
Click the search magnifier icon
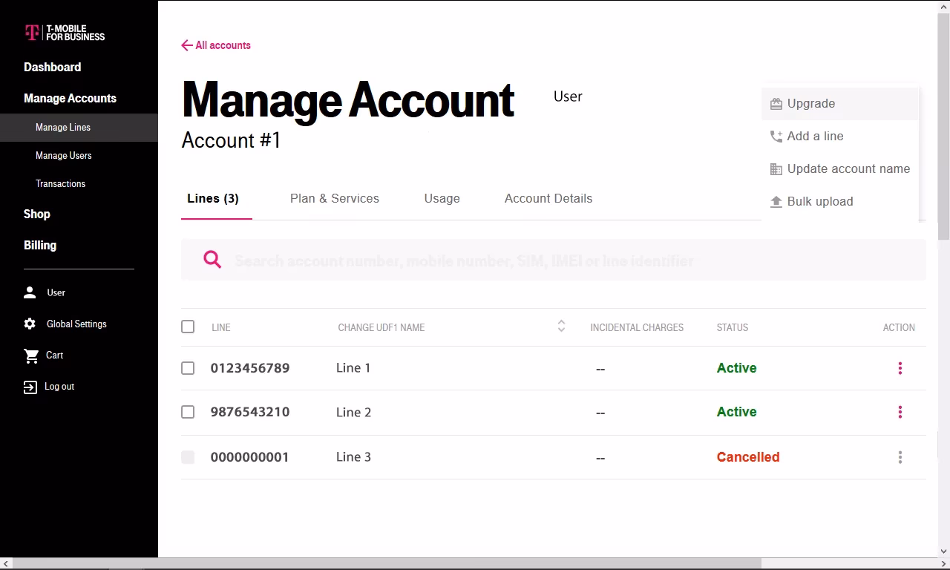(212, 260)
